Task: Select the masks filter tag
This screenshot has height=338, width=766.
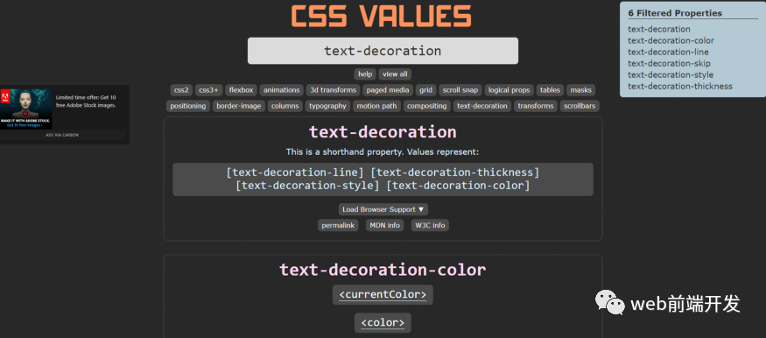Action: (x=581, y=90)
